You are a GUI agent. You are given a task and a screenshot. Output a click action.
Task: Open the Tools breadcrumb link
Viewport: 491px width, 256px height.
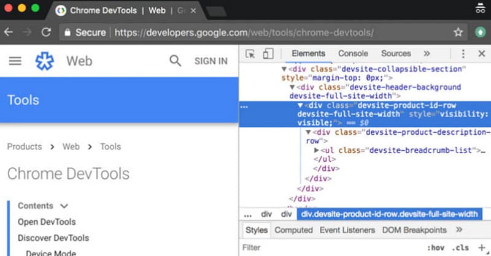(110, 146)
